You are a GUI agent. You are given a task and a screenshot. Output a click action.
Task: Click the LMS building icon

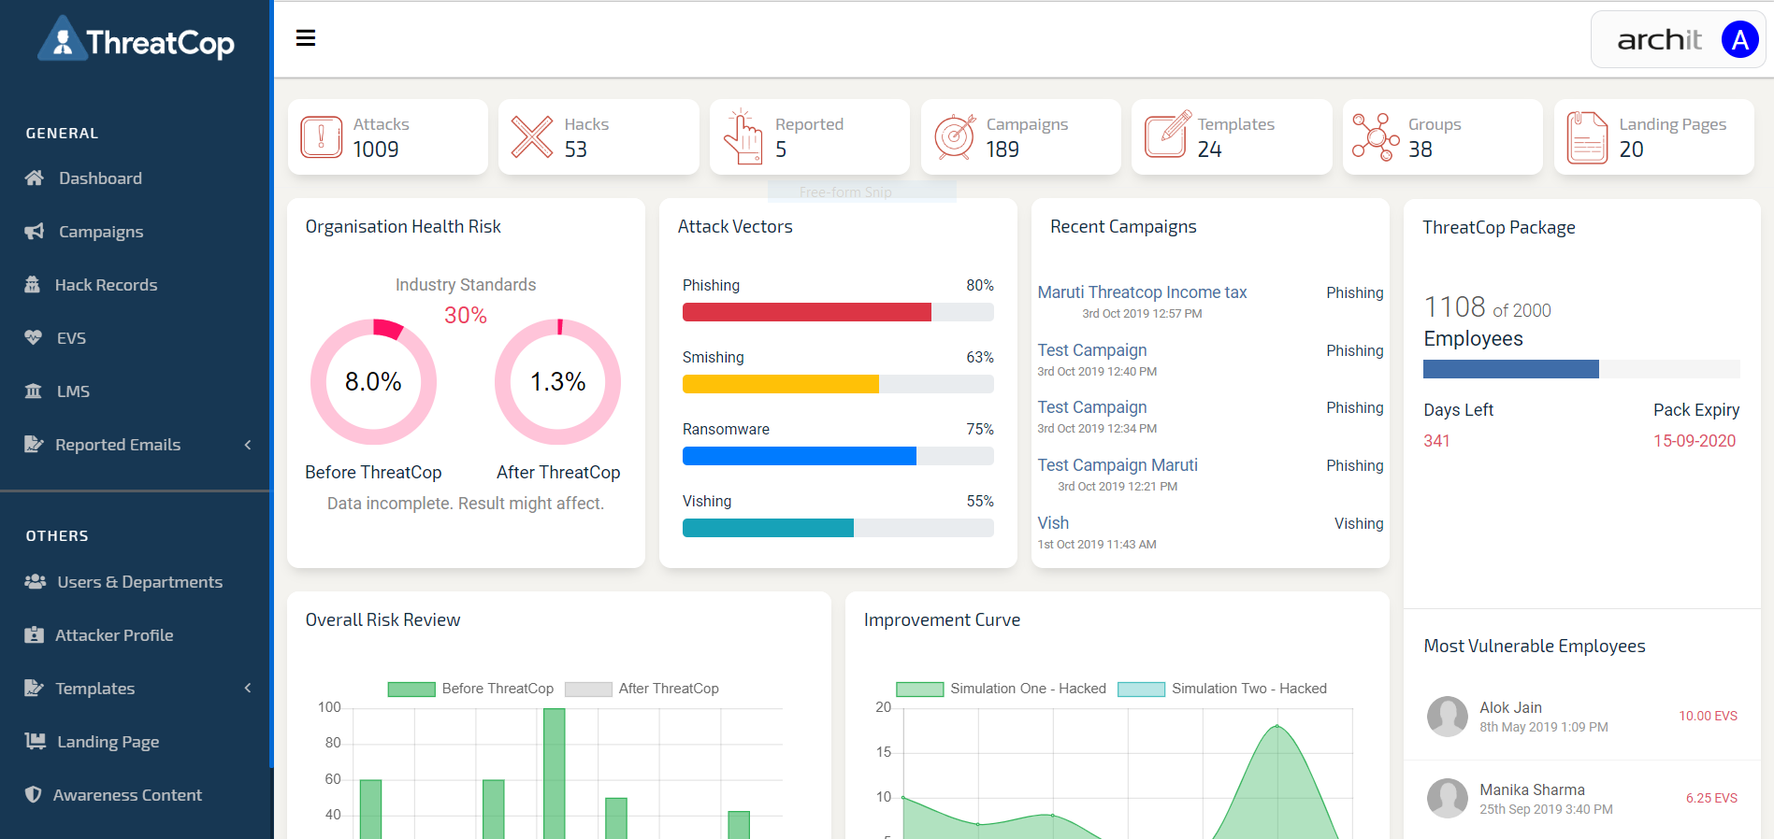coord(34,391)
